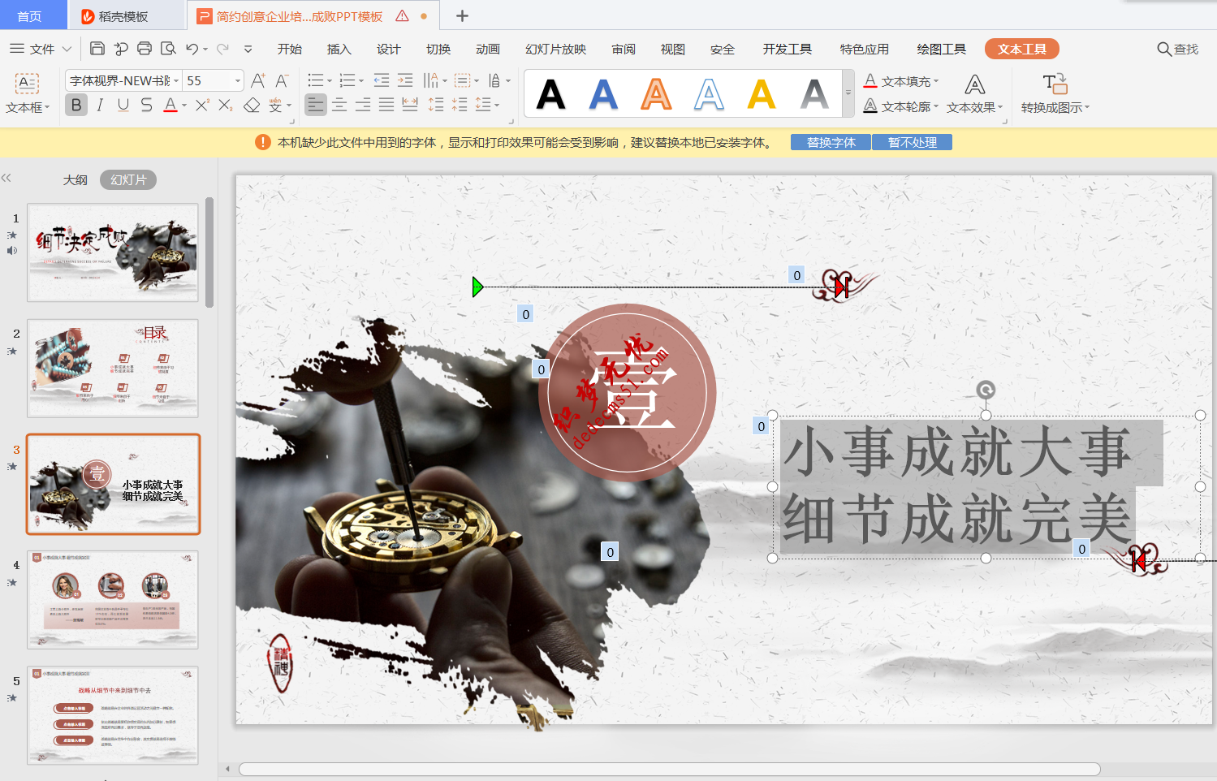
Task: Click the 替换字体 replace fonts button
Action: [x=829, y=142]
